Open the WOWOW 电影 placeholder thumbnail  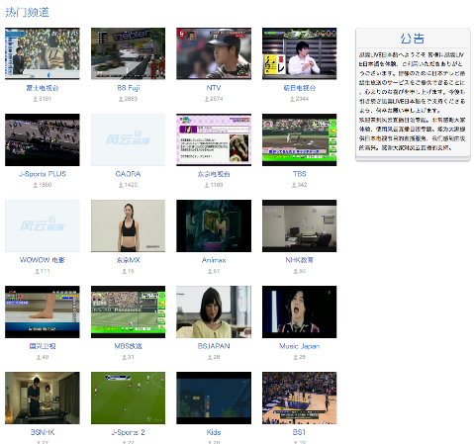tap(43, 225)
